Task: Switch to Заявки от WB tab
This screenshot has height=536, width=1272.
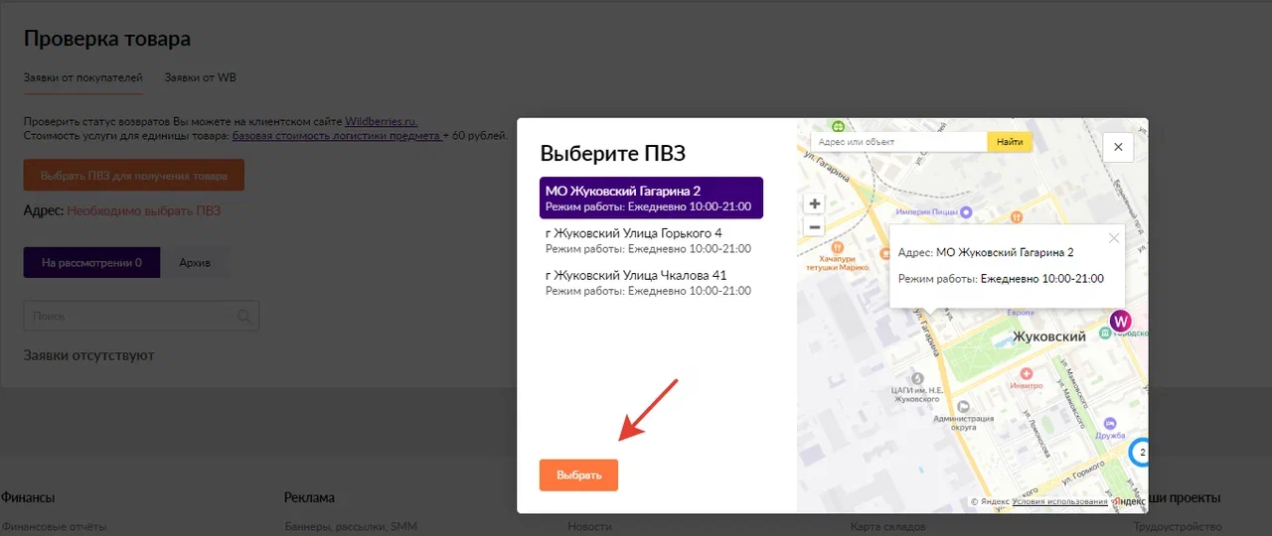Action: tap(200, 77)
